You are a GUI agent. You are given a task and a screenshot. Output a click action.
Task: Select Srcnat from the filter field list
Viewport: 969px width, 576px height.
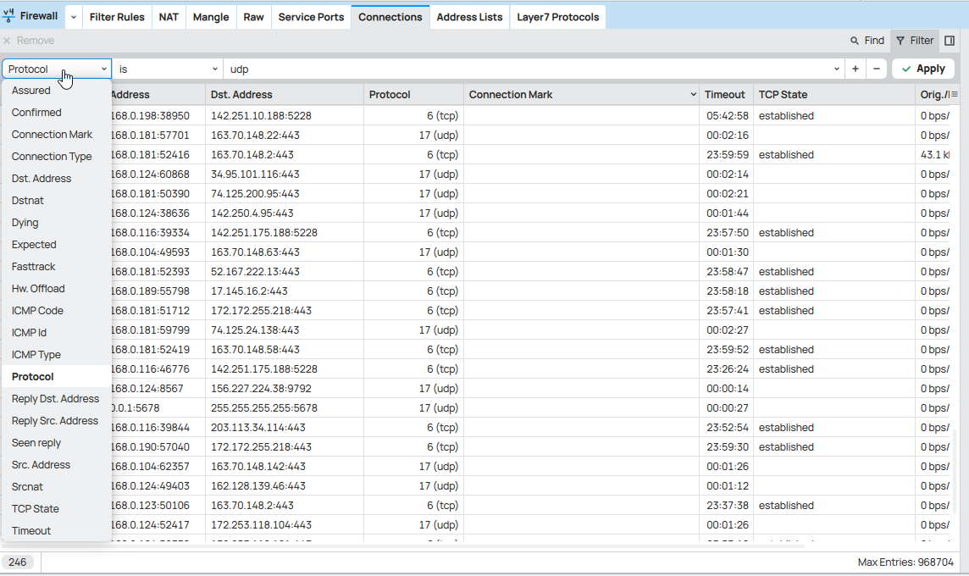(x=56, y=487)
